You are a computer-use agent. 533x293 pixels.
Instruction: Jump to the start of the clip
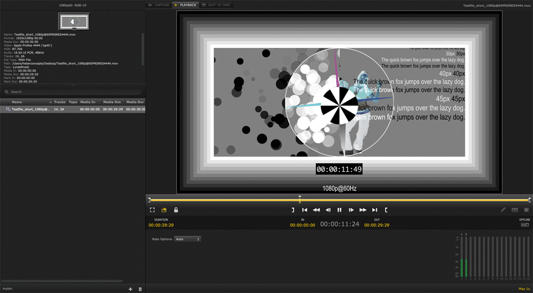coord(304,210)
